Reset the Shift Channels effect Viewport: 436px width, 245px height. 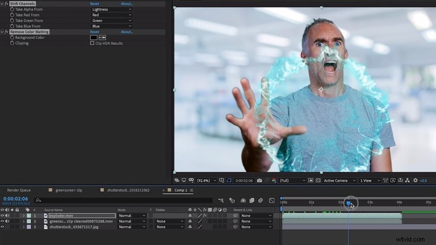pos(95,3)
